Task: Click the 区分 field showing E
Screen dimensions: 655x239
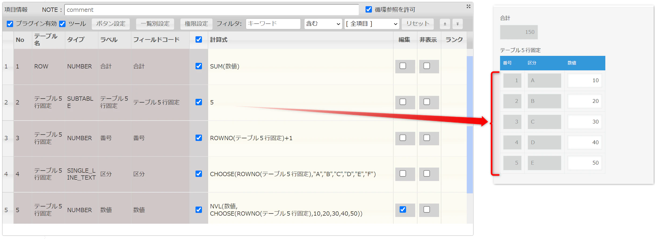Action: 544,163
